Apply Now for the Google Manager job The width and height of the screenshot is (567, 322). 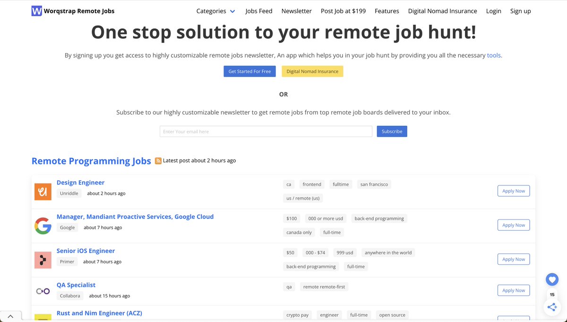pyautogui.click(x=514, y=225)
